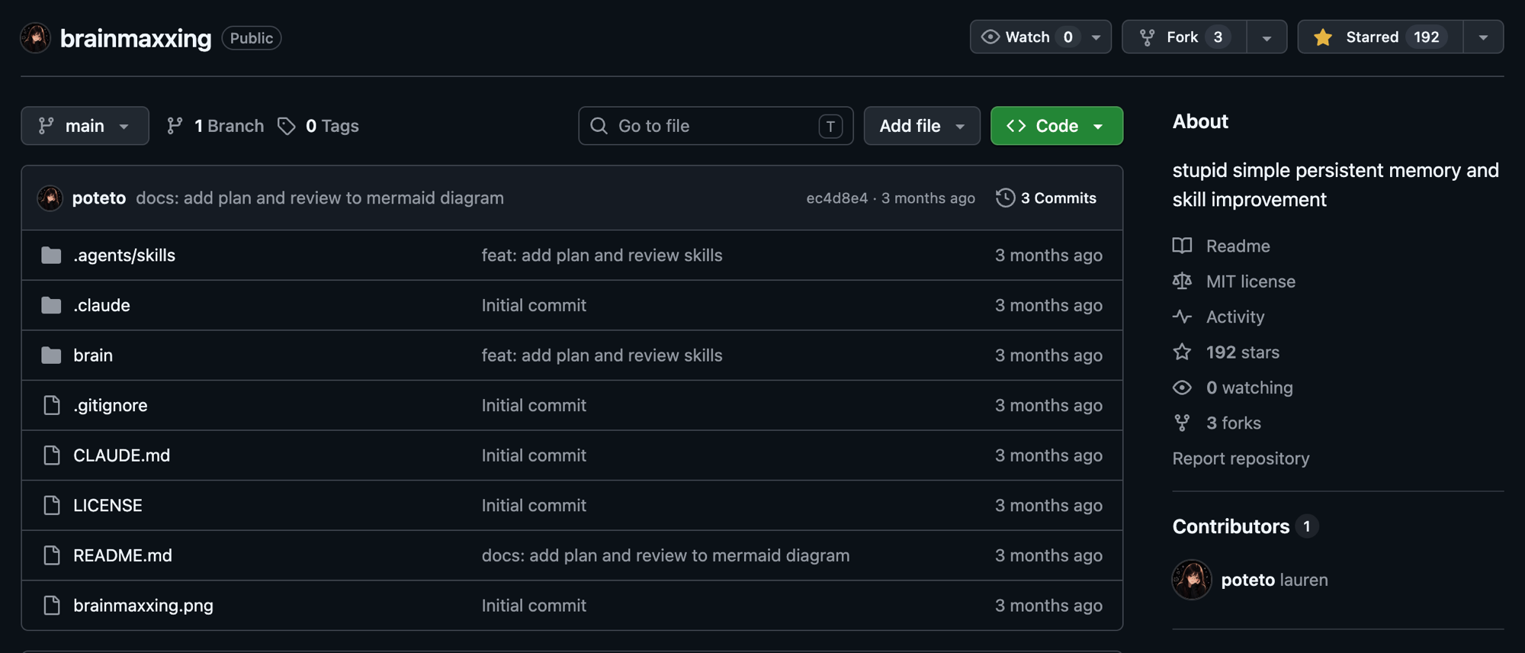
Task: Open the brainmaxxing repository name link
Action: click(136, 38)
